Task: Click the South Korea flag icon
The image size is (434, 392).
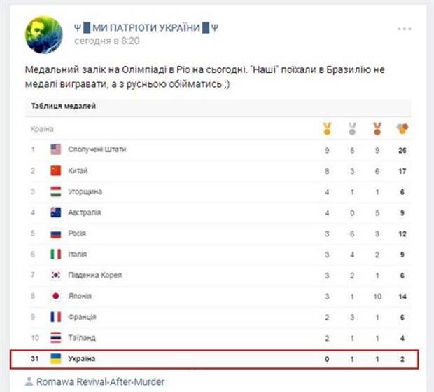Action: click(55, 275)
